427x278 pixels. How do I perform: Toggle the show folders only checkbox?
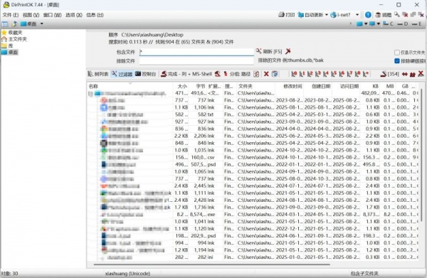(397, 52)
